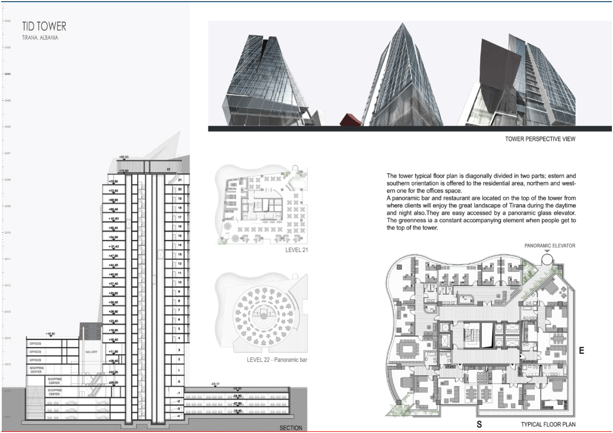The height and width of the screenshot is (433, 613).
Task: Click the PANORAMIC ELEVATOR label text
Action: coord(550,246)
